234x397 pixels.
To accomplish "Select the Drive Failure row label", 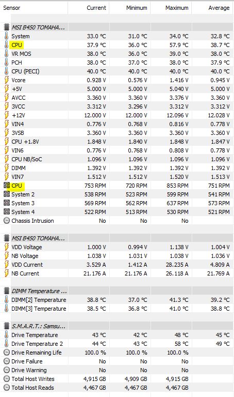I will [x=27, y=361].
